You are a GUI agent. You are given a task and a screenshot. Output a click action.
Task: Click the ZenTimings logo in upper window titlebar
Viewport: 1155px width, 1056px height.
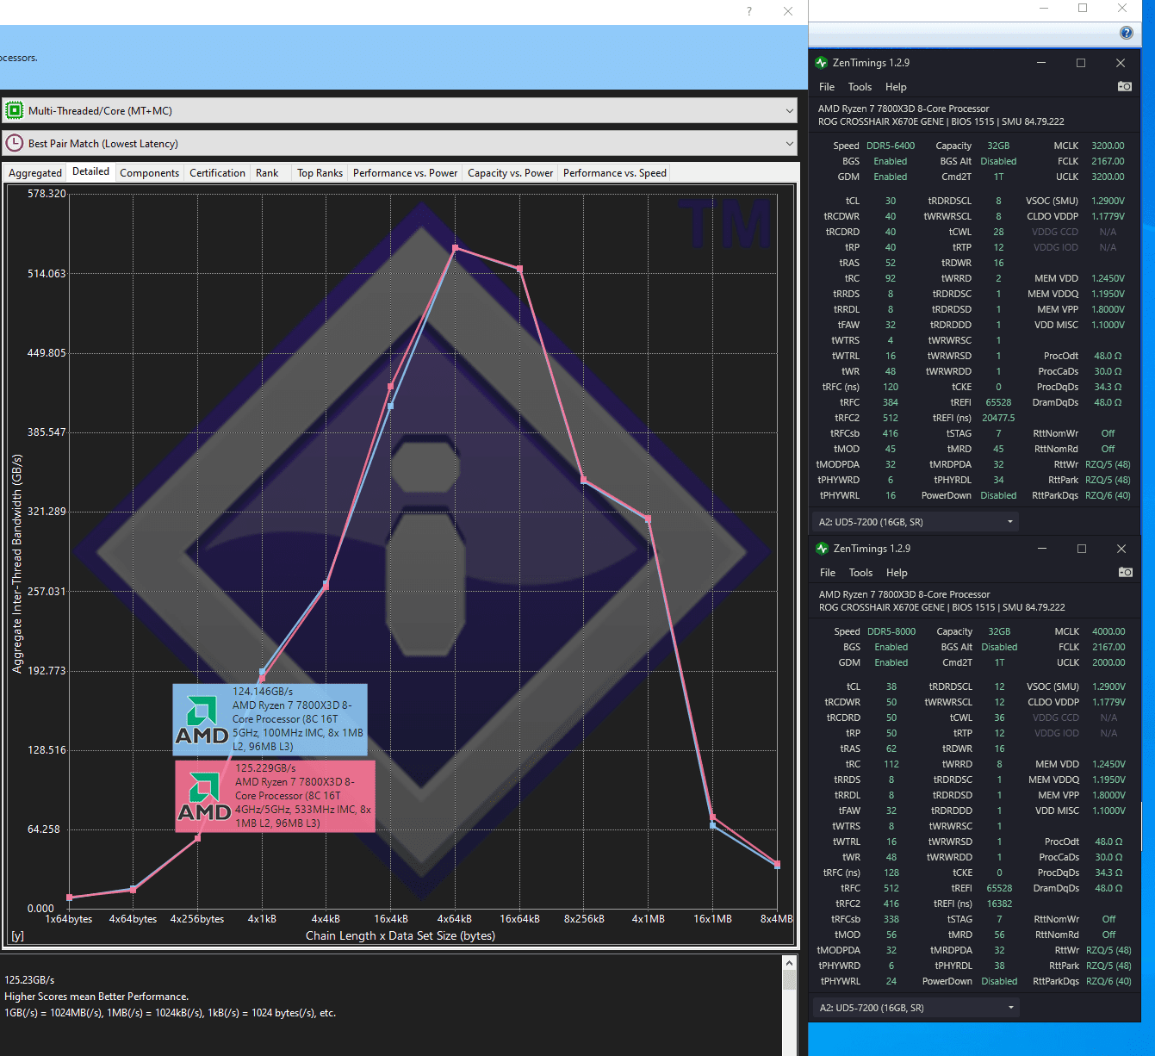pos(822,63)
